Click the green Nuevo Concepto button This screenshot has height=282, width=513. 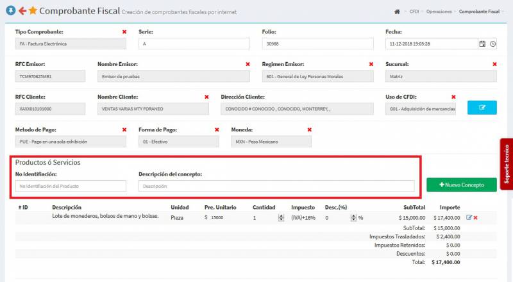(x=461, y=185)
